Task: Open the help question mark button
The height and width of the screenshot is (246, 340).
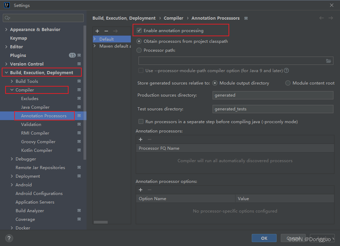Action: tap(9, 238)
